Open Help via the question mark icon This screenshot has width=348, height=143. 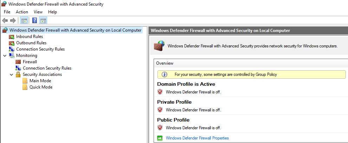[34, 21]
